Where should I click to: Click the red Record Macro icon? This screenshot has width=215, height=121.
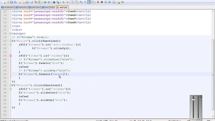pos(98,2)
